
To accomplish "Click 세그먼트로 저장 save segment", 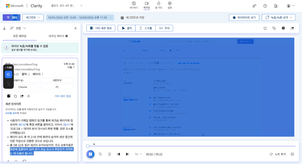I will tap(133, 17).
